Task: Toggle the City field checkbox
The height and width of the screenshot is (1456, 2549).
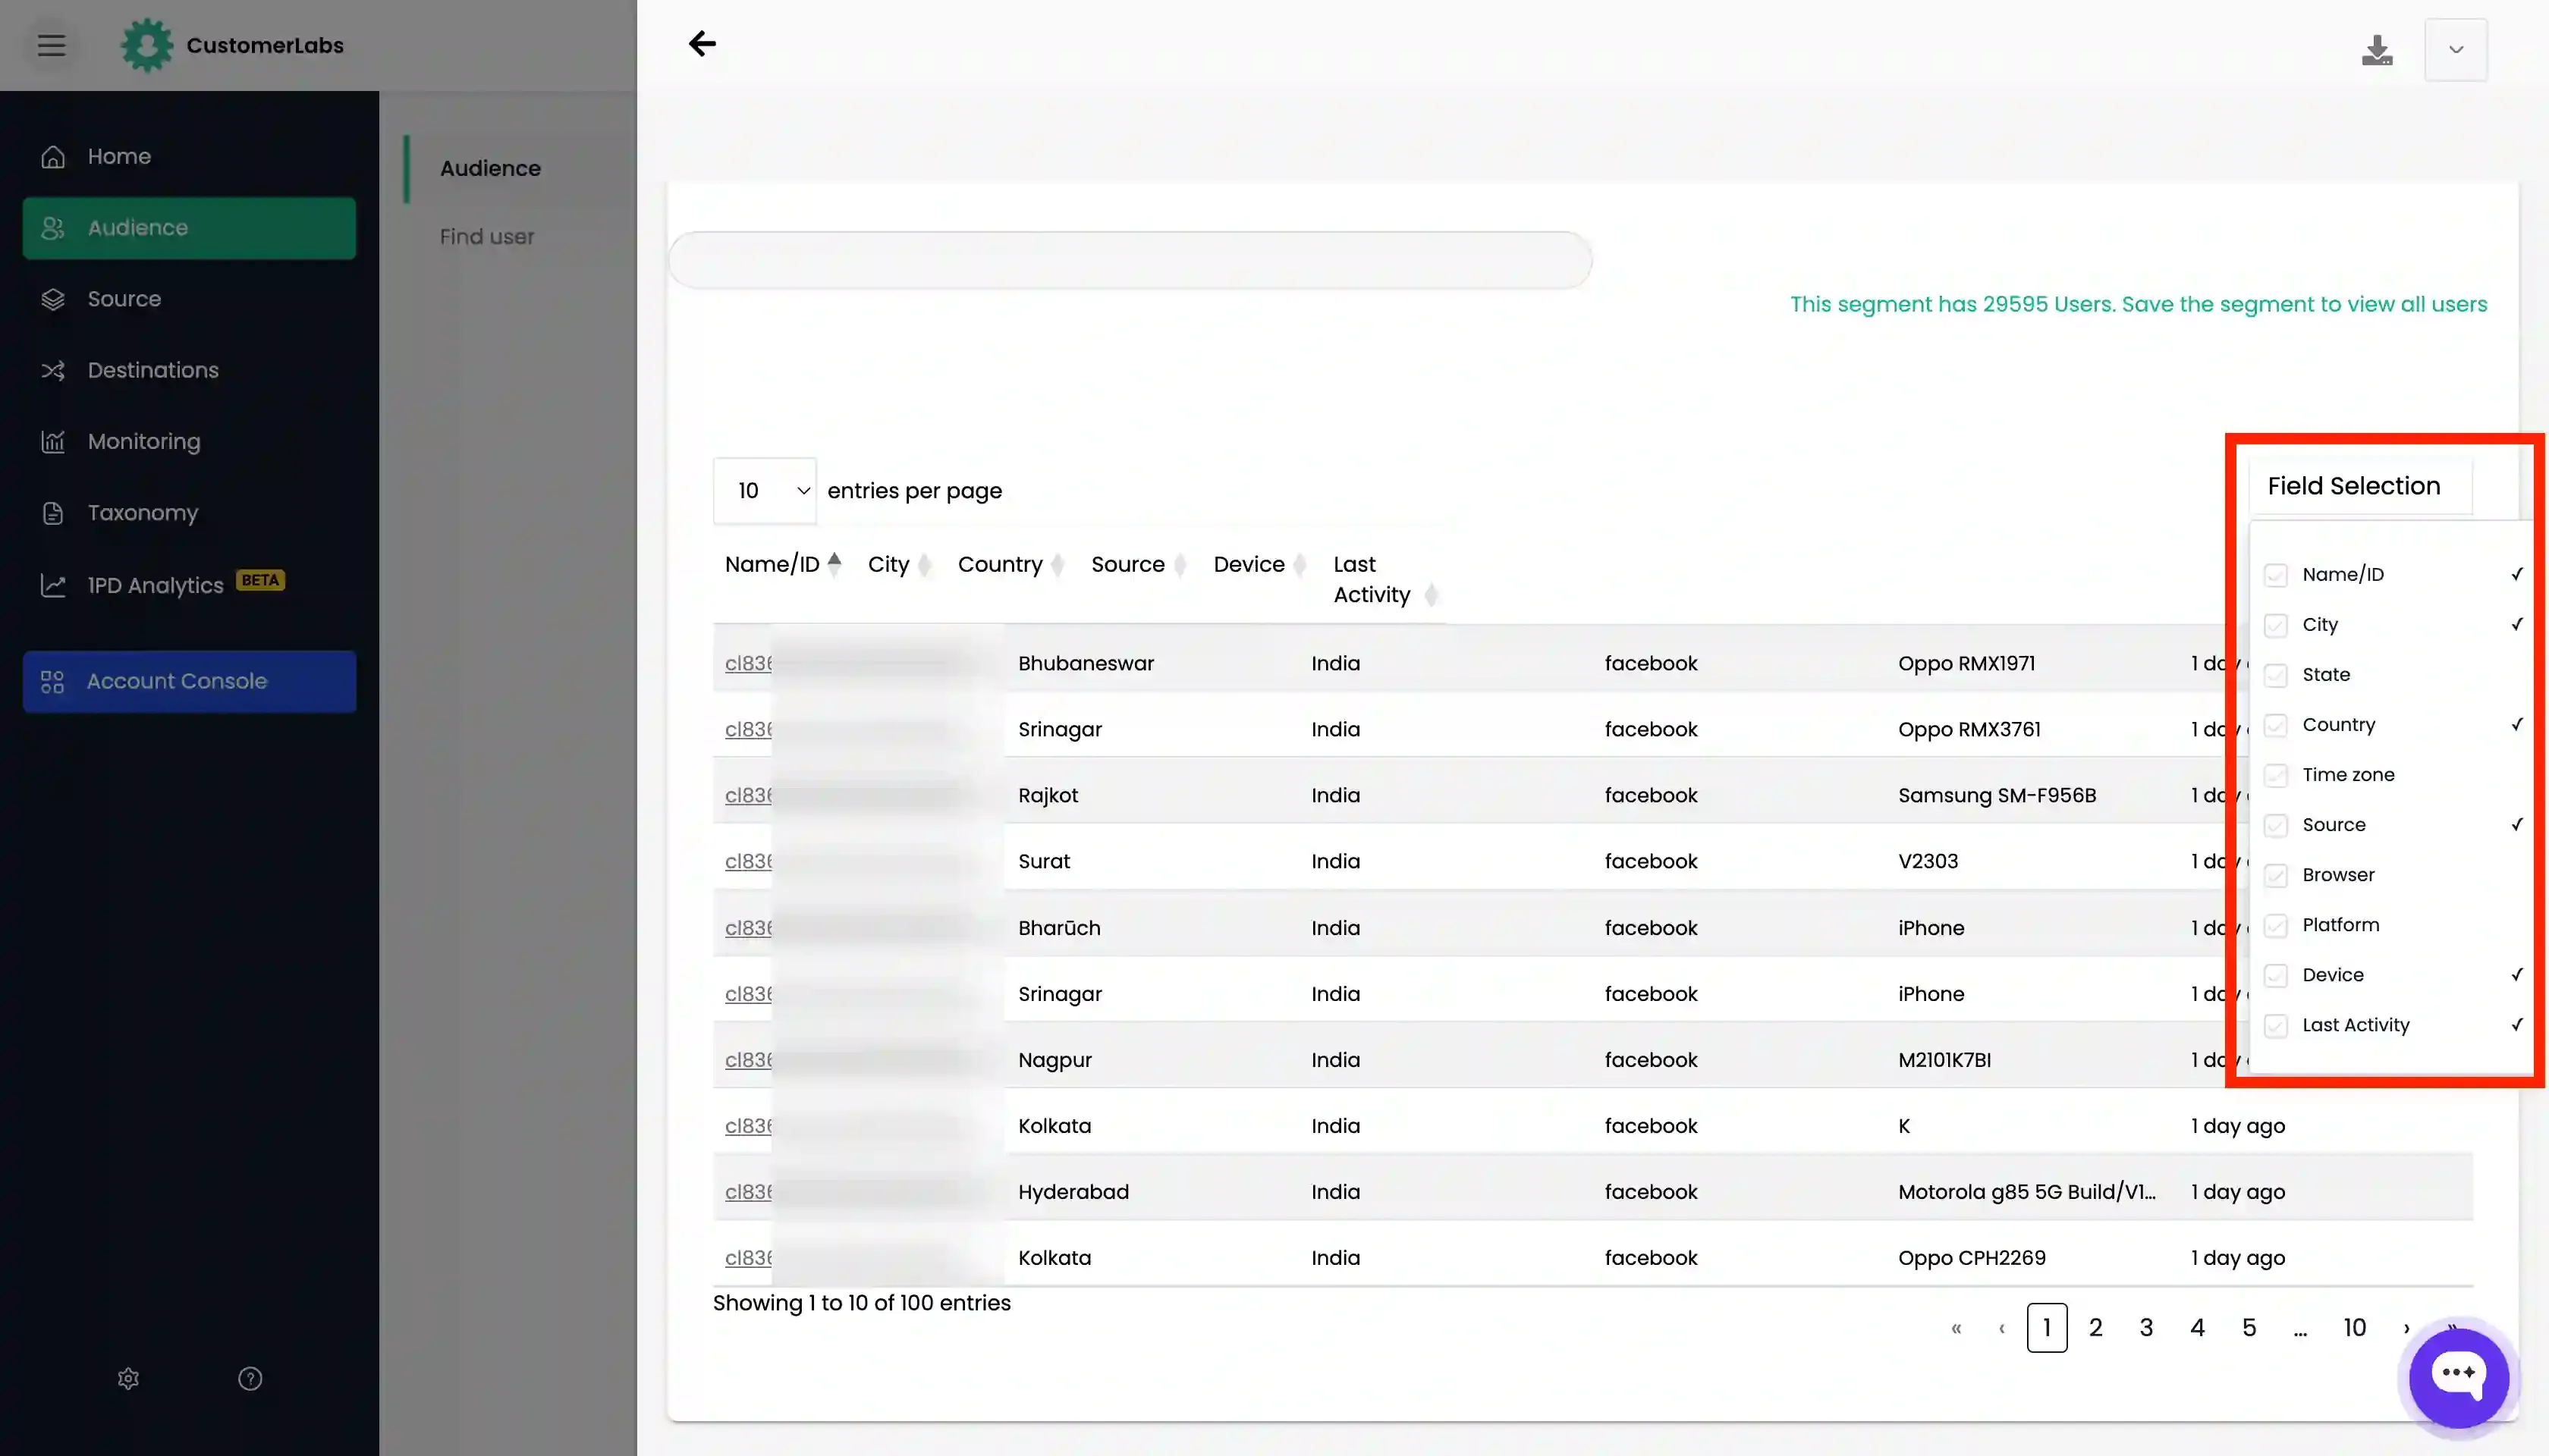Action: coord(2276,625)
